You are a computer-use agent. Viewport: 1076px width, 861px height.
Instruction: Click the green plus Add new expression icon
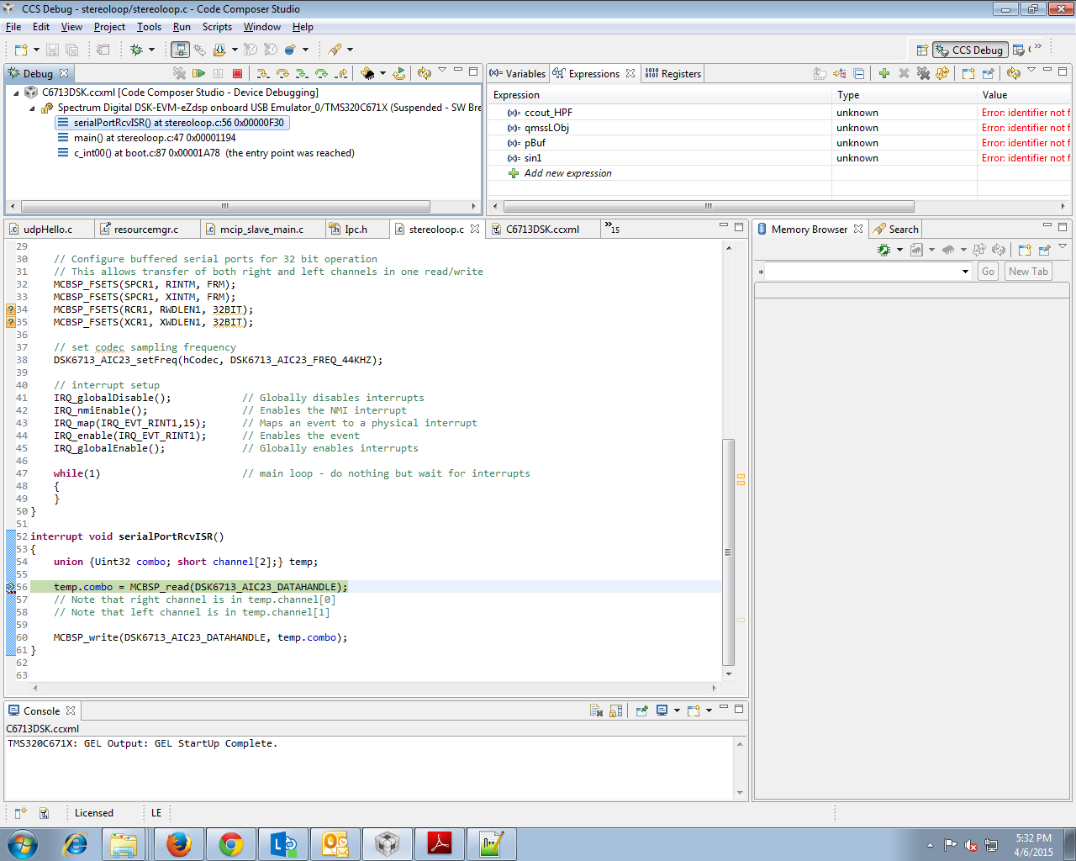click(x=883, y=74)
